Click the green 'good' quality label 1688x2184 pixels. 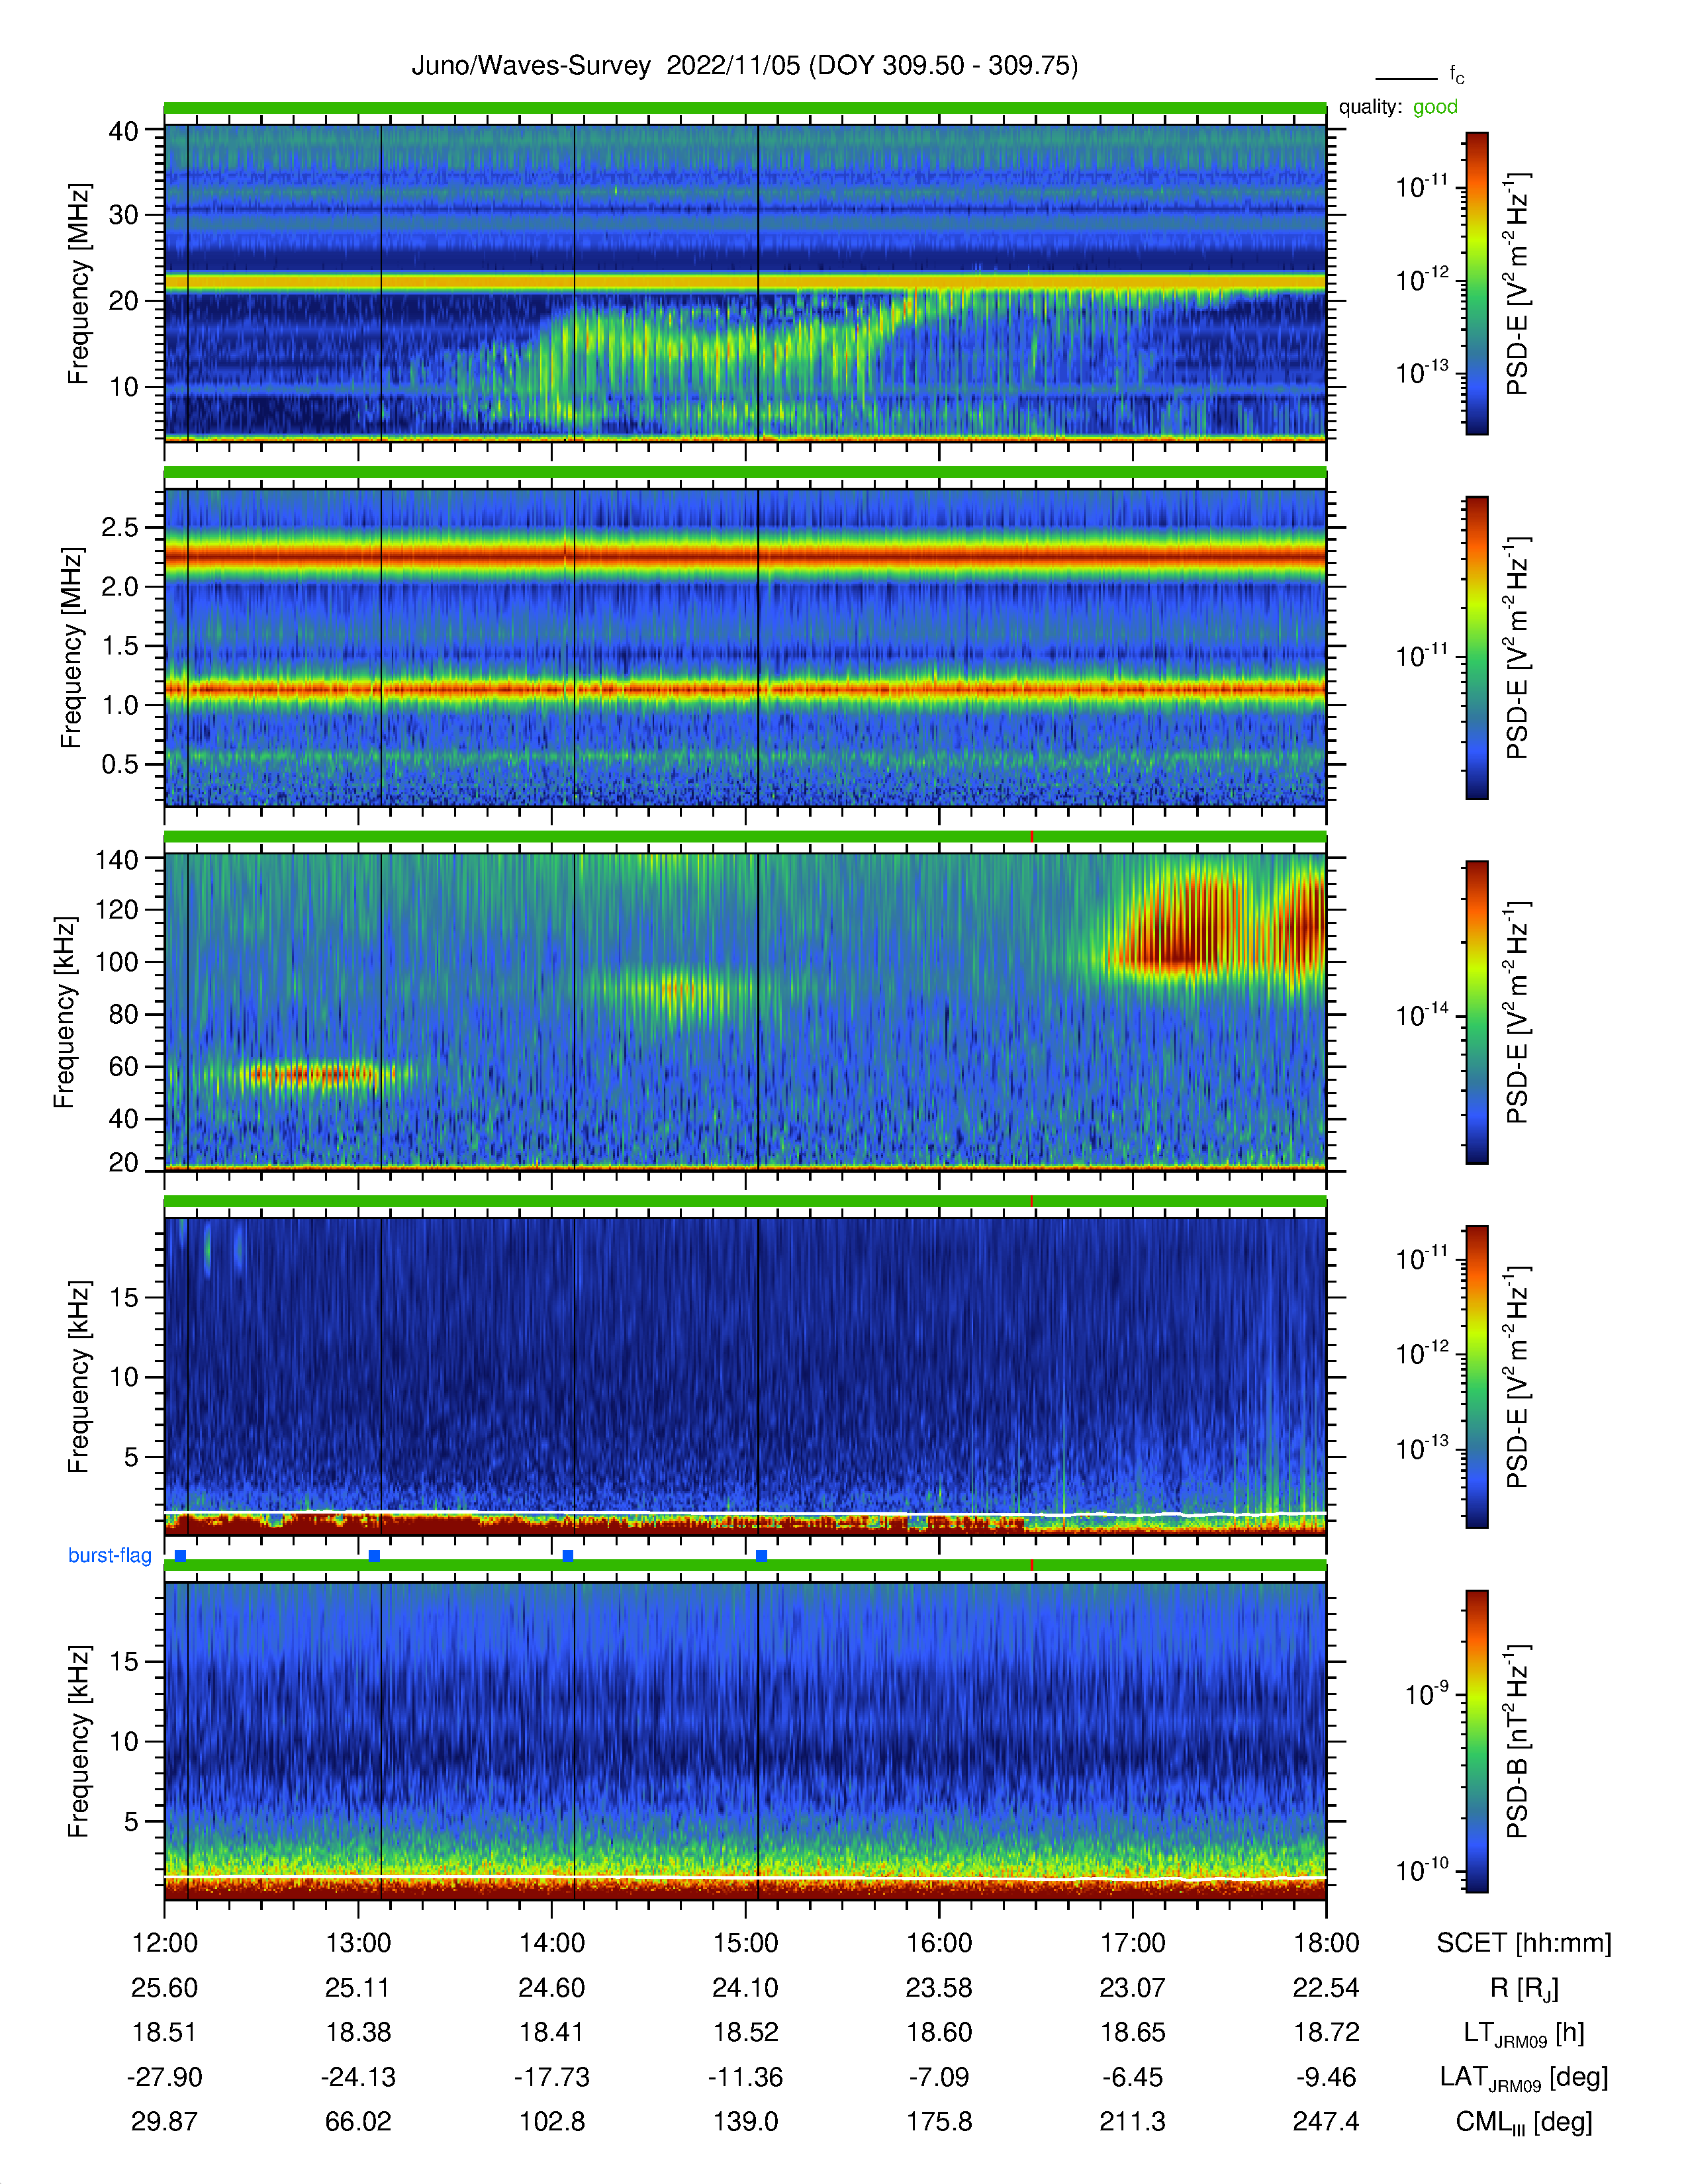(1435, 107)
